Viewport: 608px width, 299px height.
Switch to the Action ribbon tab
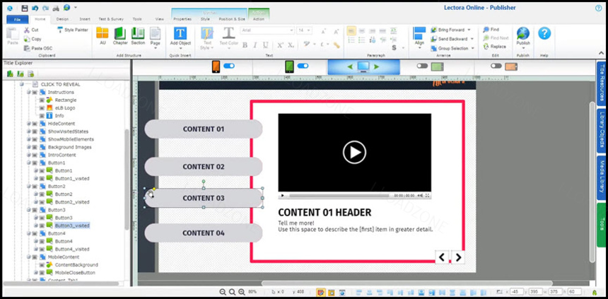[259, 19]
